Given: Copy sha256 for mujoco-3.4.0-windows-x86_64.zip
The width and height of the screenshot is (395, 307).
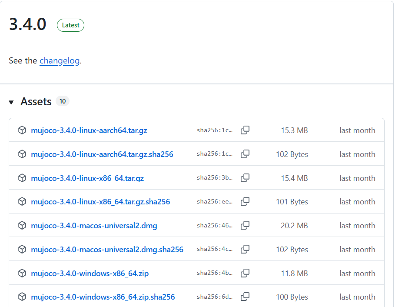Looking at the screenshot, I should tap(245, 273).
